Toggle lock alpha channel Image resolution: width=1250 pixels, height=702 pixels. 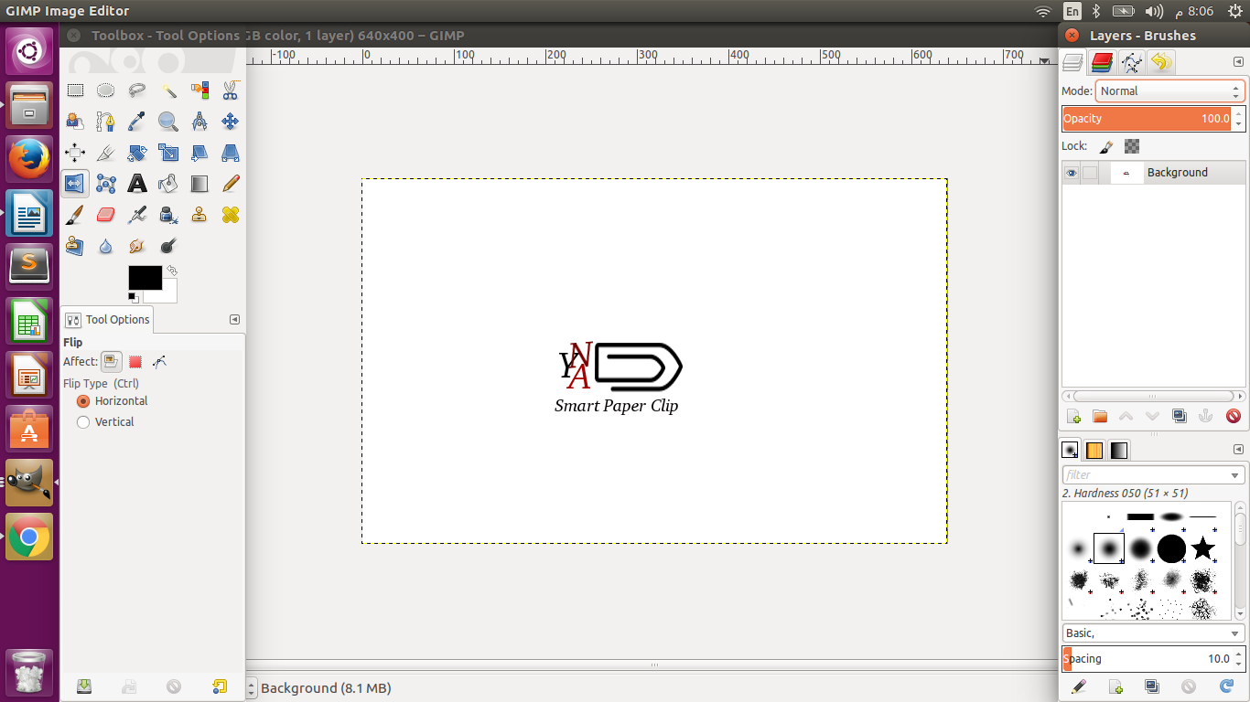click(1132, 146)
